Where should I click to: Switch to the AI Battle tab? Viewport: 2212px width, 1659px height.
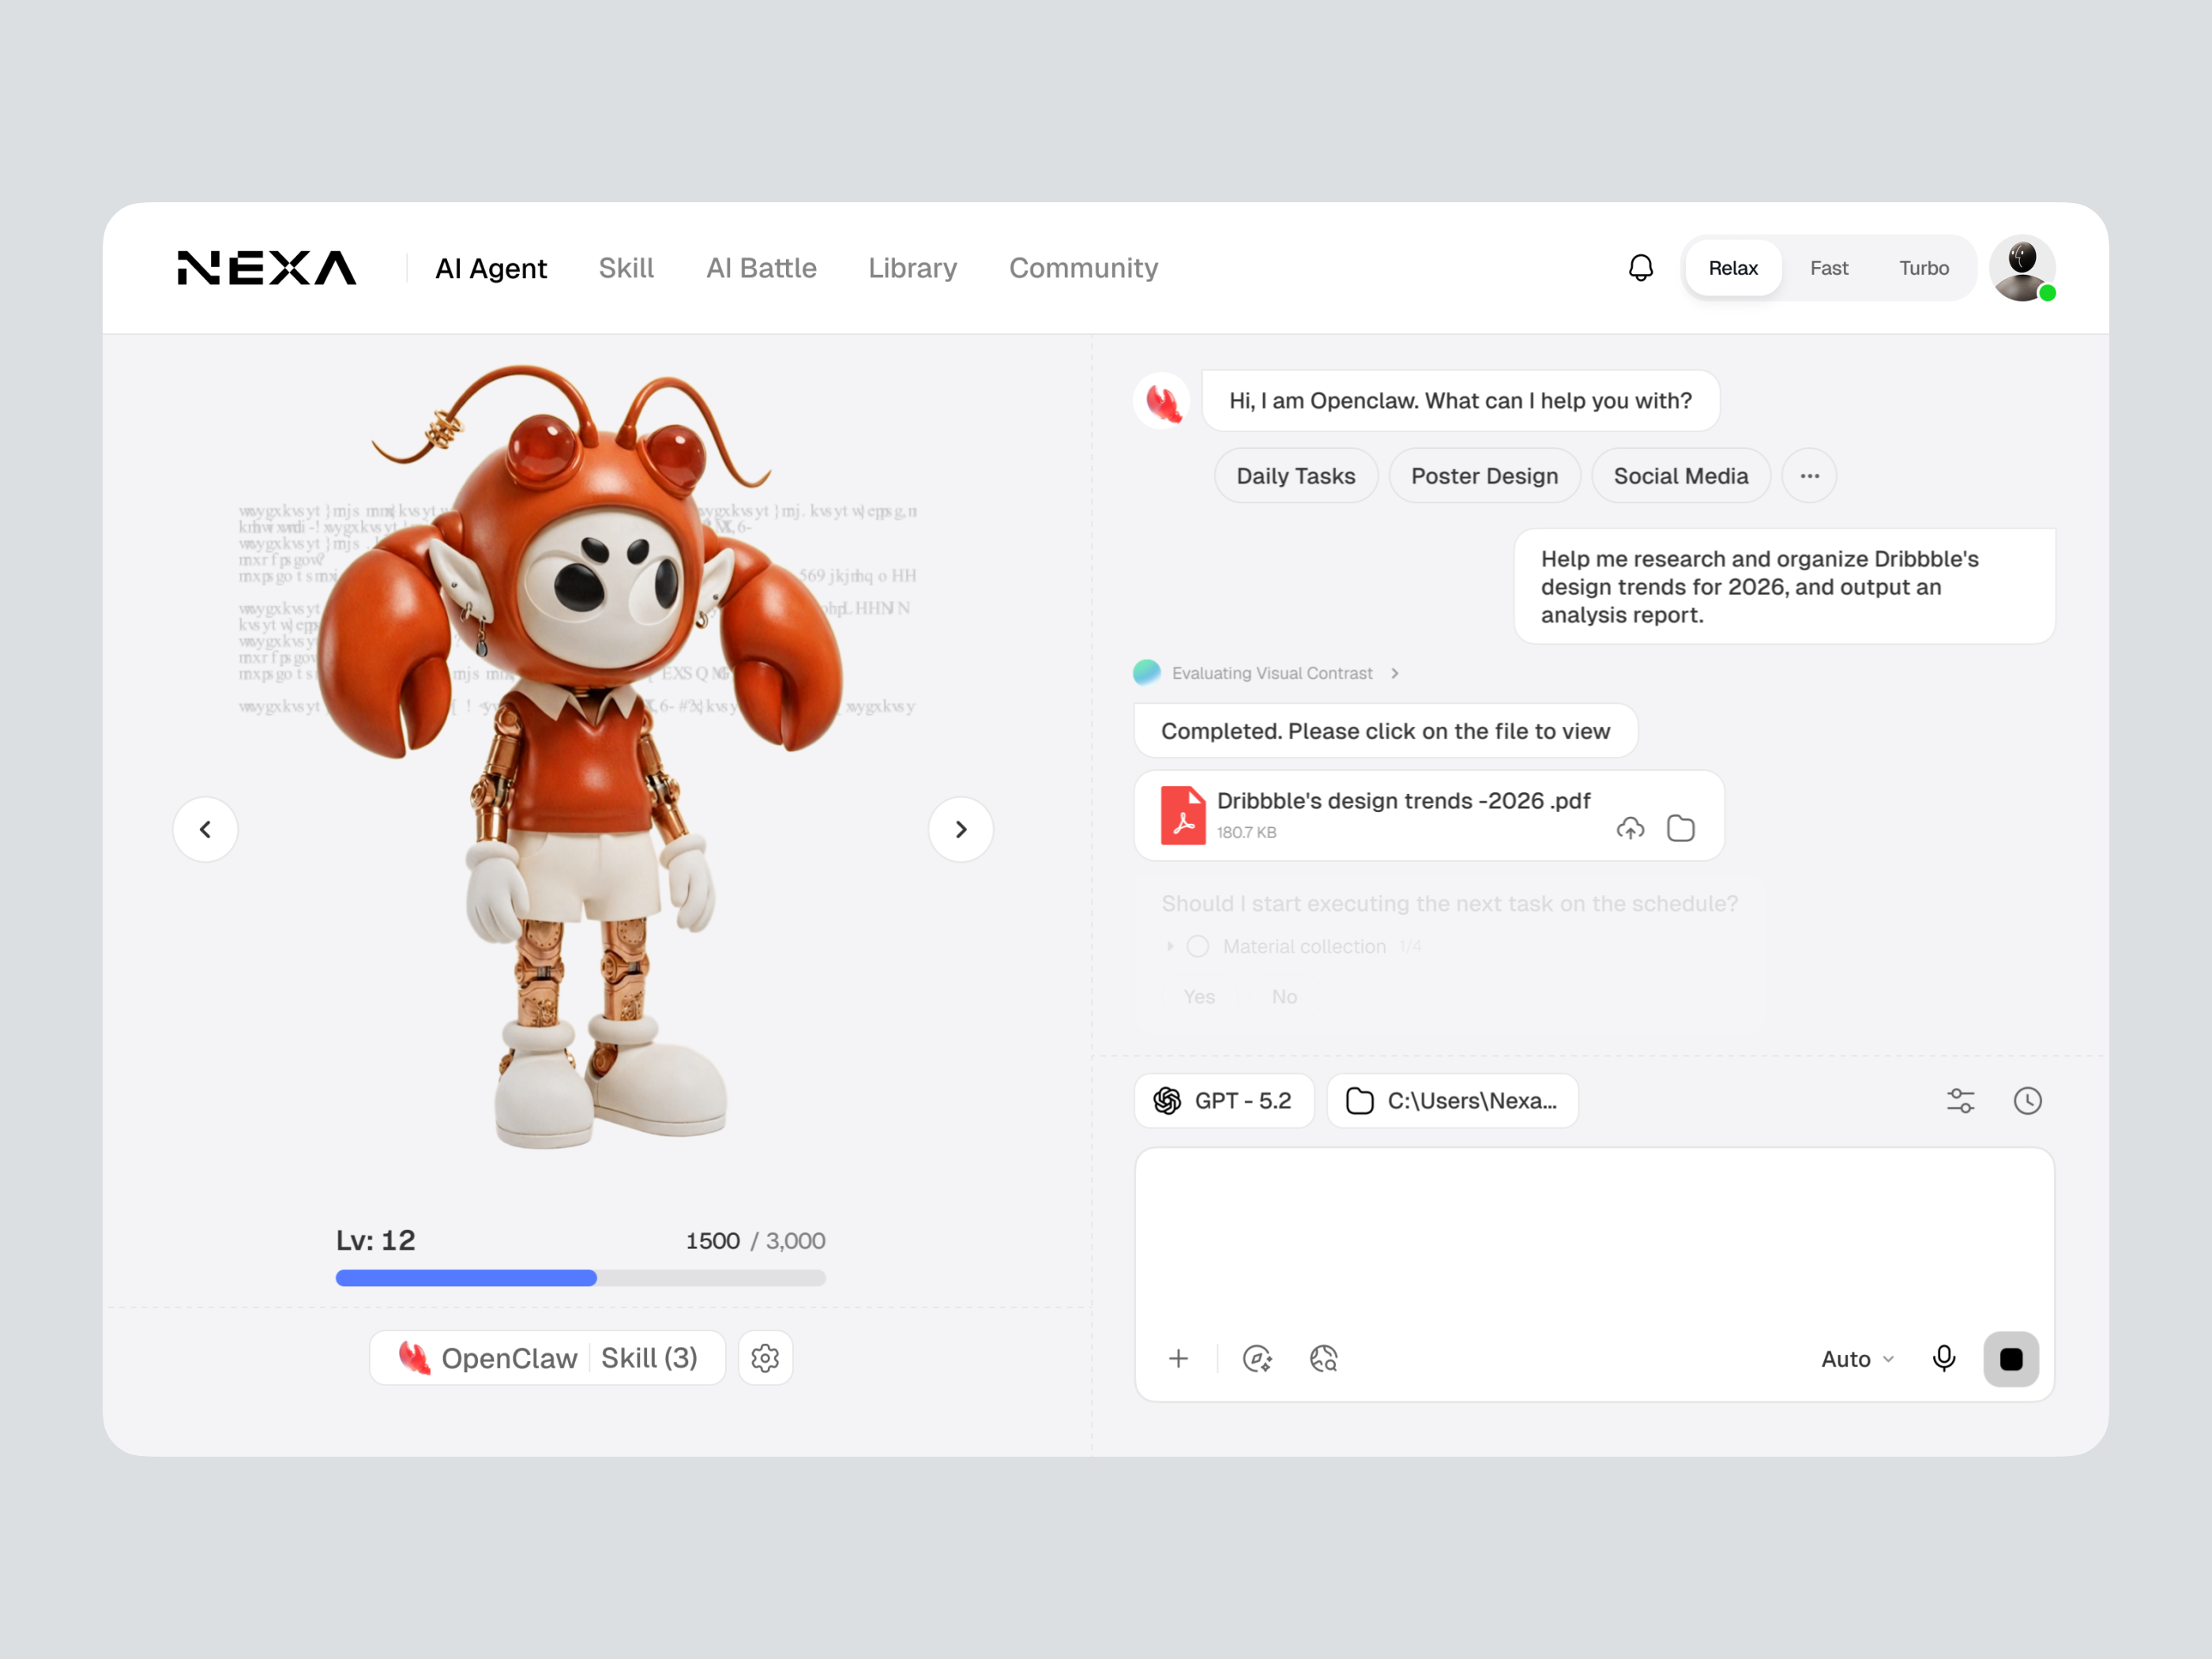(x=761, y=267)
